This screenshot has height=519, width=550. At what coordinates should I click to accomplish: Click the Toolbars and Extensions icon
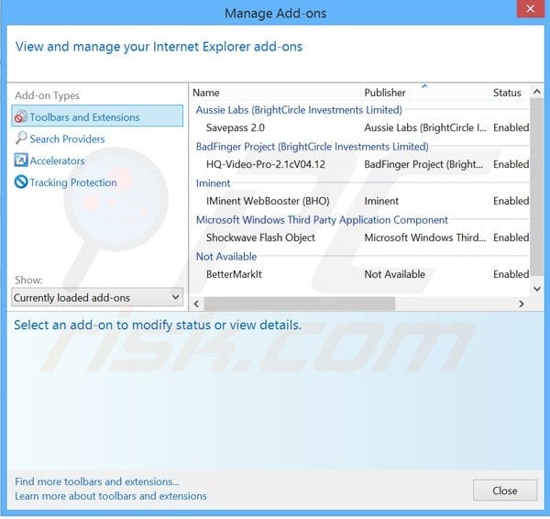pyautogui.click(x=21, y=116)
